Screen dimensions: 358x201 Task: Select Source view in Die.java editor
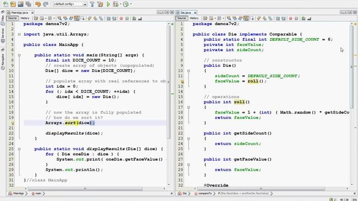click(181, 18)
